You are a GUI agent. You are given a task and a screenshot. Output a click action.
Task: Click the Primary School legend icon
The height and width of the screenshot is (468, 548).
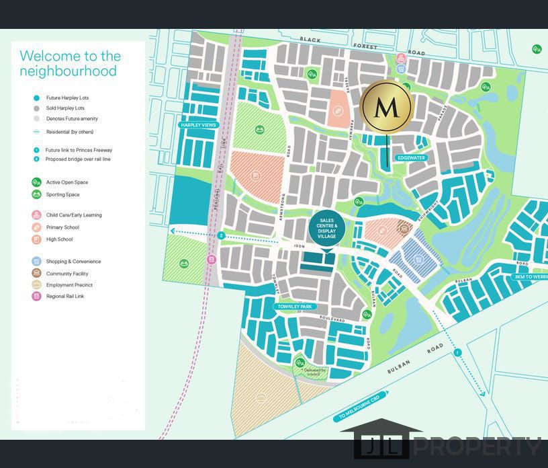pos(36,227)
